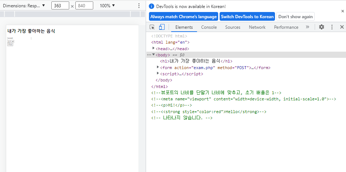Select the closing </body> tag
This screenshot has width=346, height=172.
click(164, 80)
